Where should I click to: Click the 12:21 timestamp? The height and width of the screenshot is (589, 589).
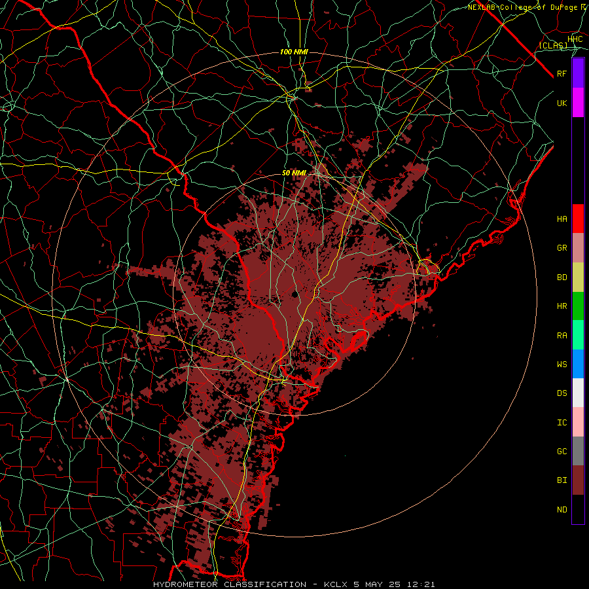[x=422, y=584]
